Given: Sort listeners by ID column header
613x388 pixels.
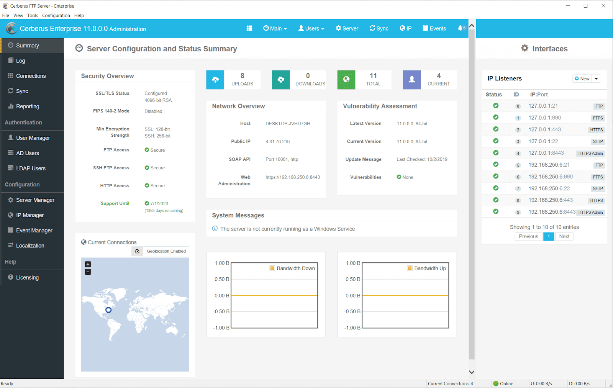Looking at the screenshot, I should click(x=516, y=94).
